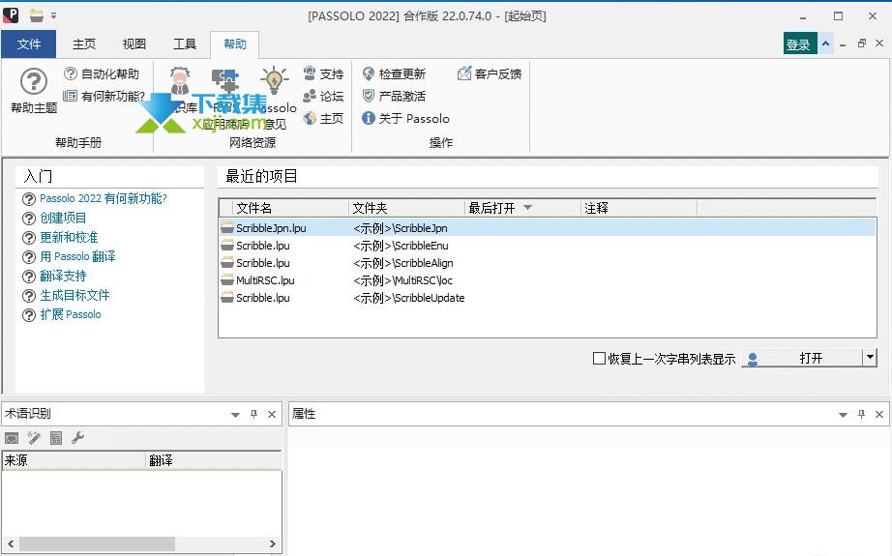Click the 文件名 column header
The height and width of the screenshot is (556, 892).
tap(290, 208)
